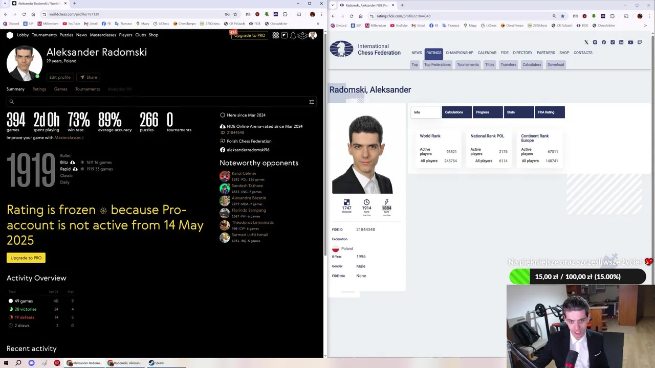Show more bookmarks chevron in FIDE window

click(645, 26)
